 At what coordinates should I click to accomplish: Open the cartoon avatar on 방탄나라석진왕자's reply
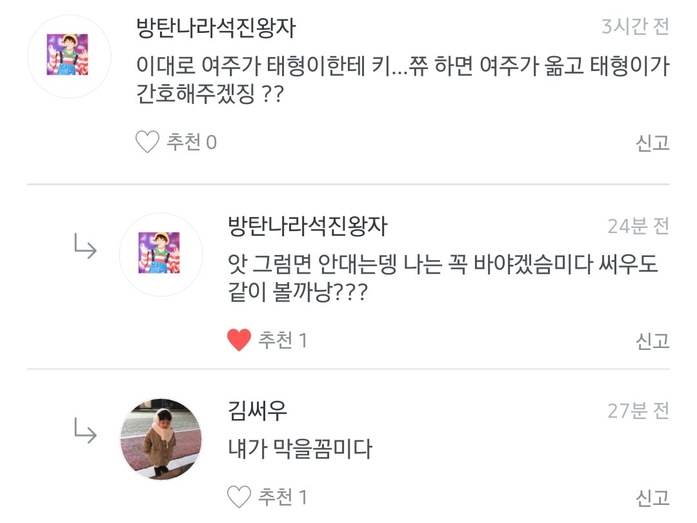pyautogui.click(x=161, y=254)
